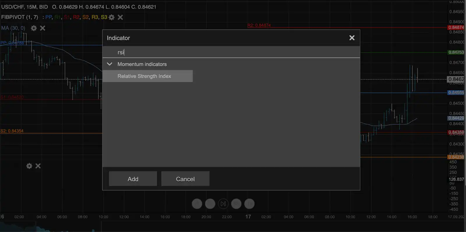This screenshot has height=232, width=466.
Task: Toggle the orange S2 line in FIBPIVOT legend
Action: point(85,17)
